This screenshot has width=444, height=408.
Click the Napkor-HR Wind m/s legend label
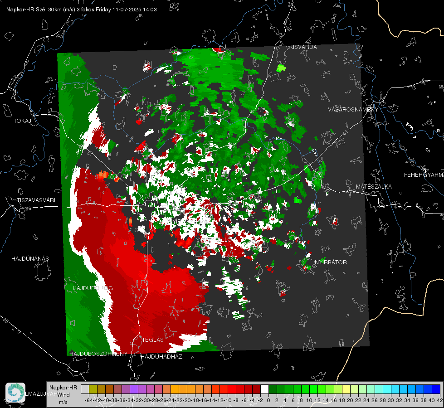click(63, 395)
